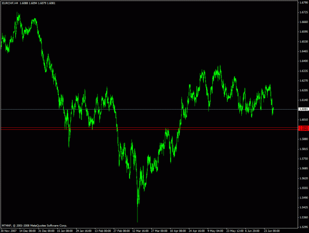Click the 23 May 12:00 time label
Screen dimensions: 309x233
pyautogui.click(x=234, y=231)
